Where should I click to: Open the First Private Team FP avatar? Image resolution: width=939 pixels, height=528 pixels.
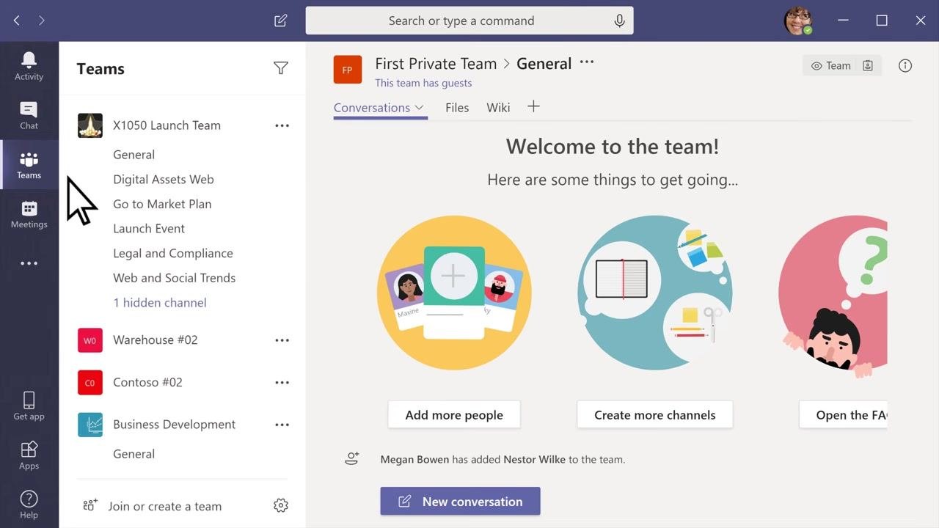click(x=347, y=70)
